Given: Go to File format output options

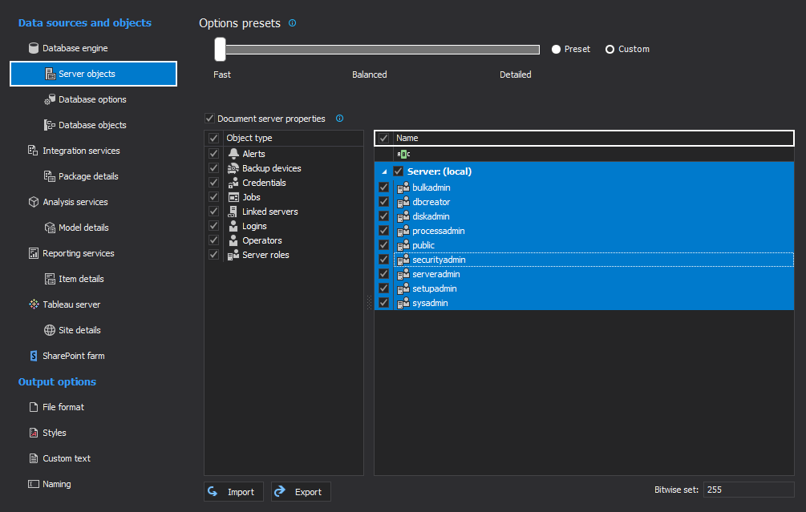Looking at the screenshot, I should click(x=63, y=407).
